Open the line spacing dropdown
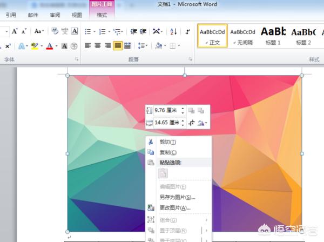Screen dimensions: 324x242 tap(143, 46)
